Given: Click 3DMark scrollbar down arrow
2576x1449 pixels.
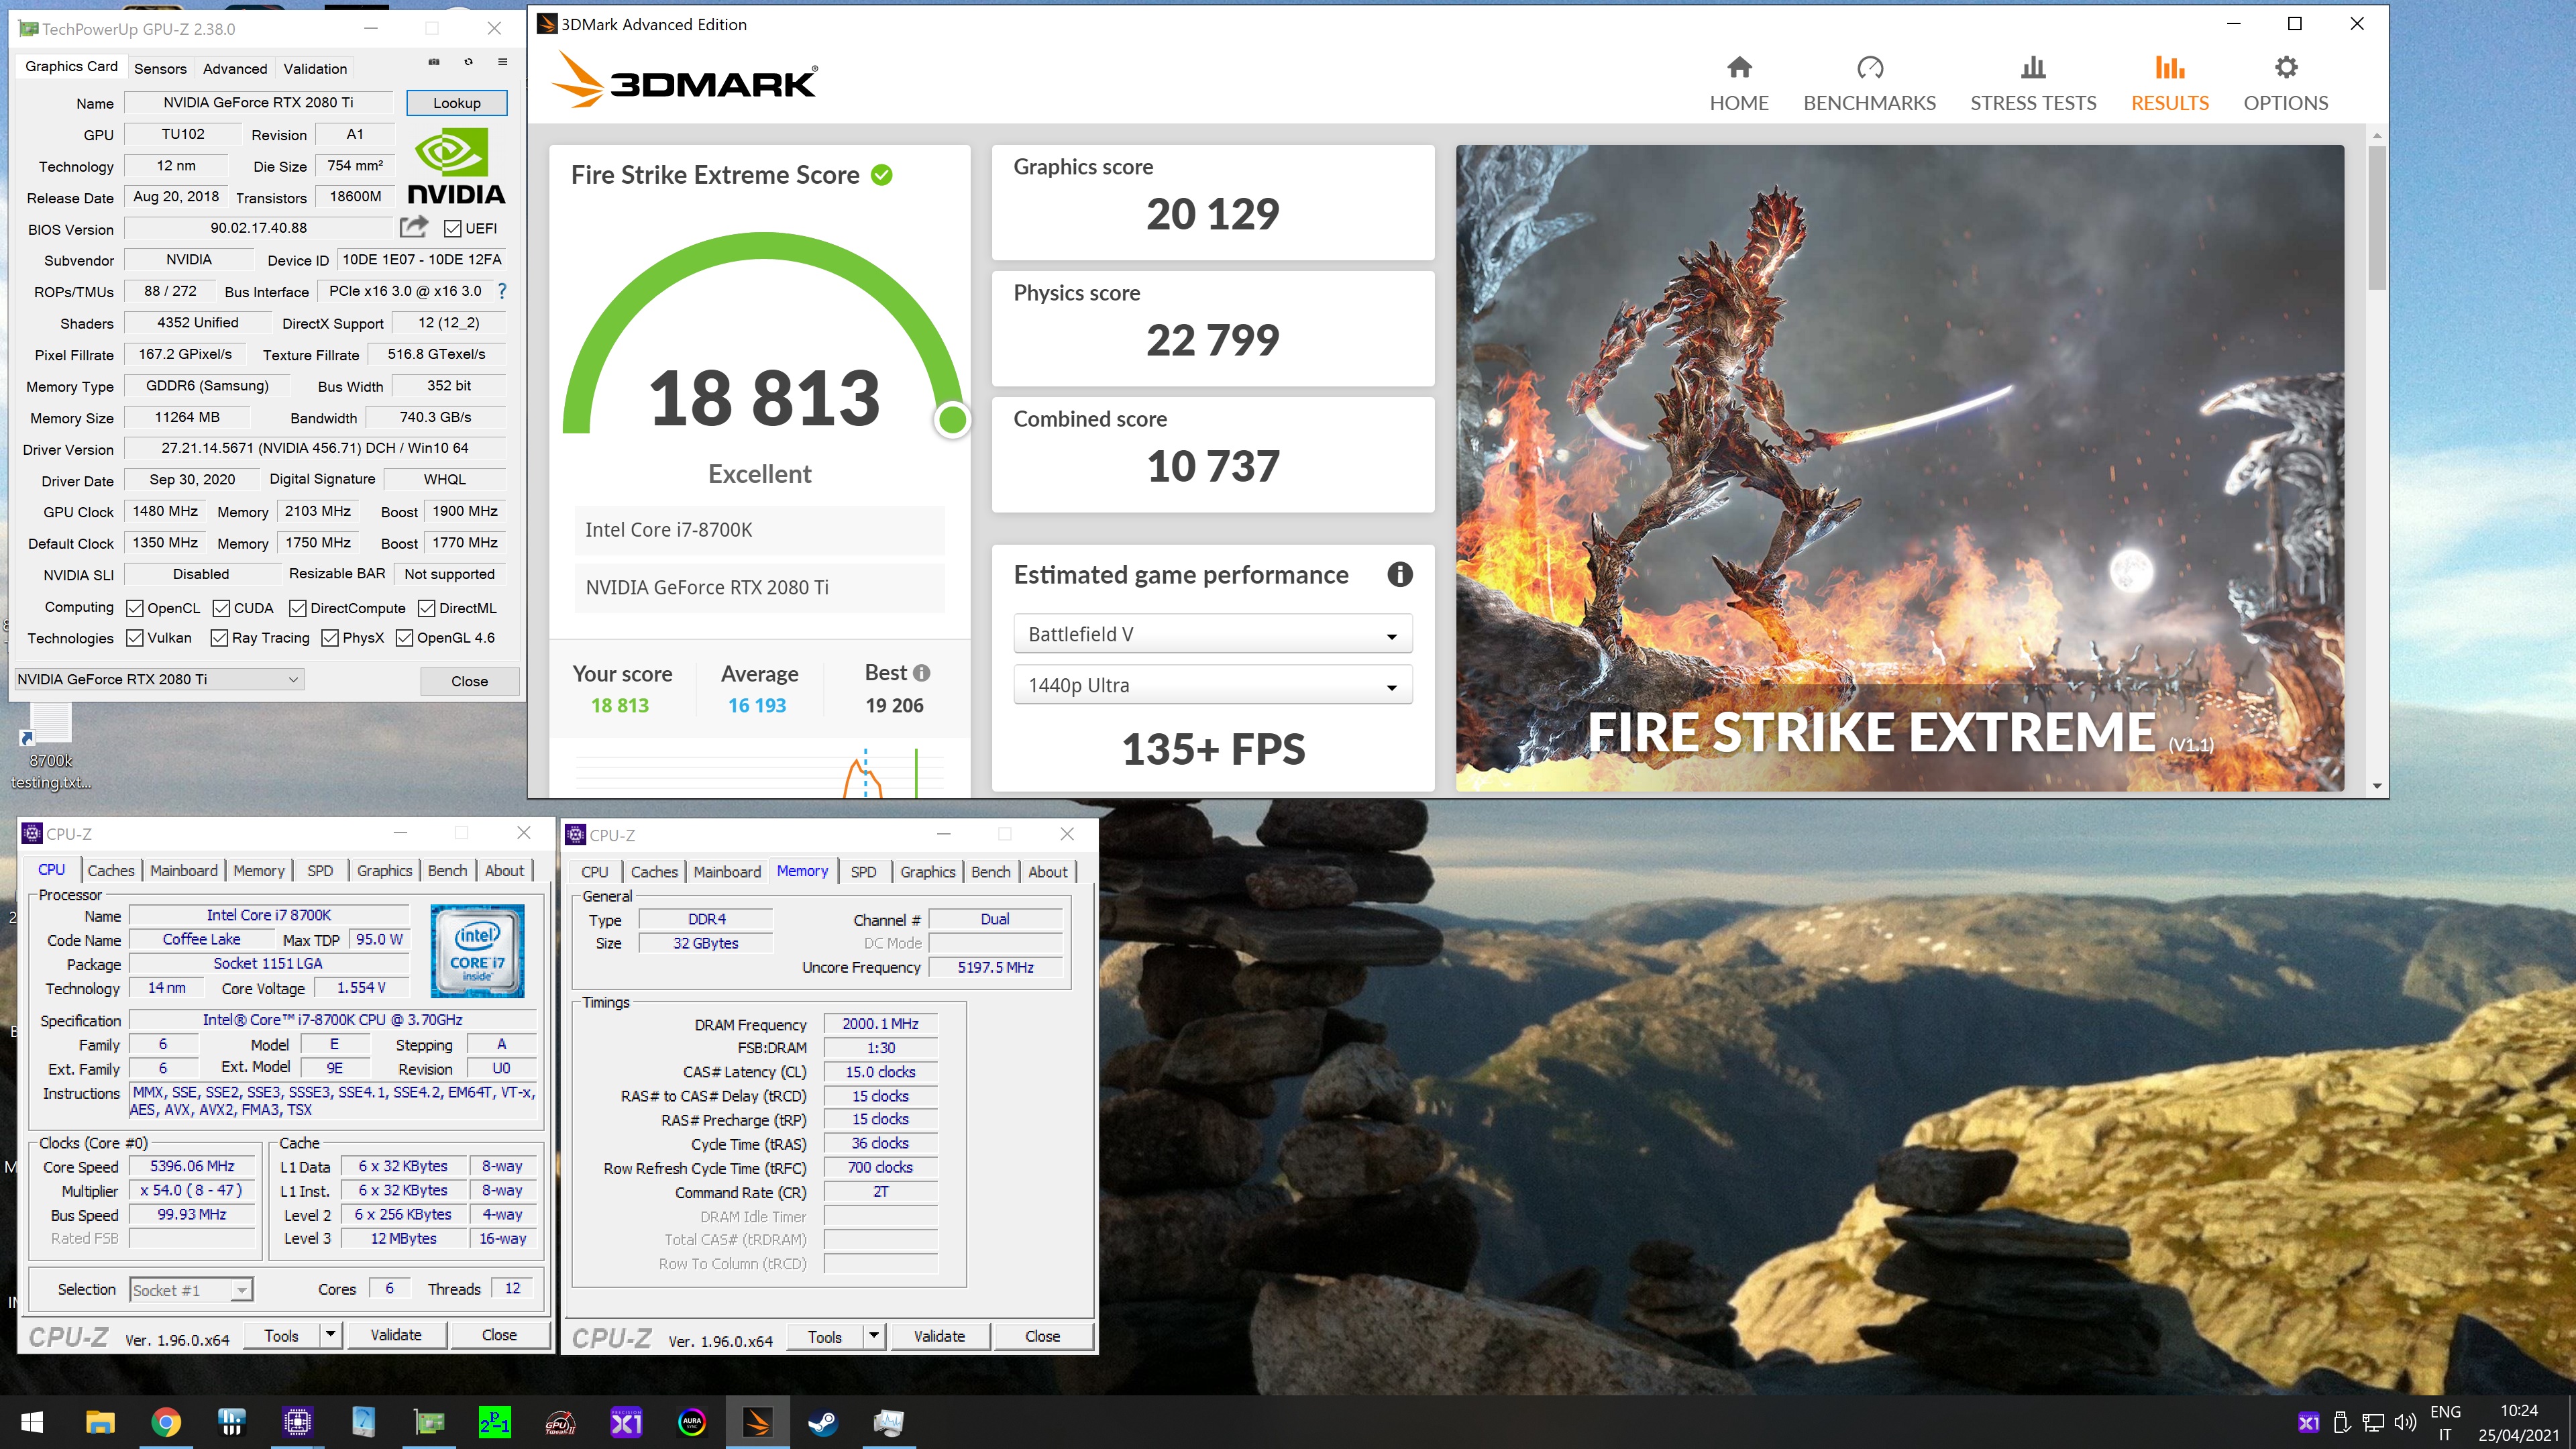Looking at the screenshot, I should (x=2377, y=786).
